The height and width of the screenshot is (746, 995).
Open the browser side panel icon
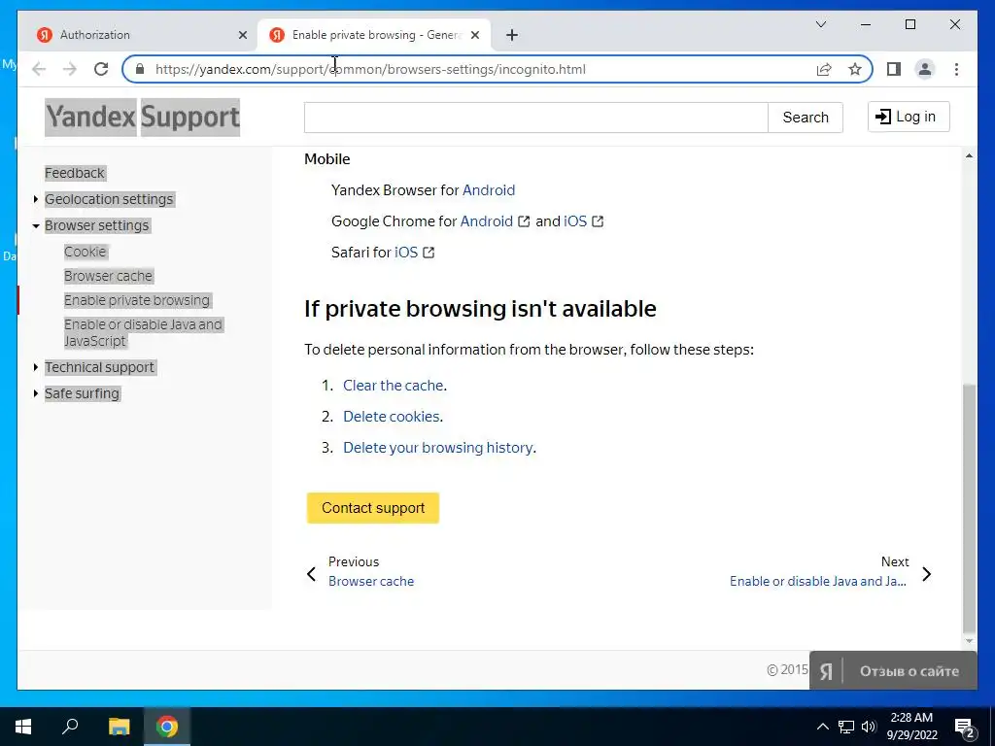click(894, 69)
